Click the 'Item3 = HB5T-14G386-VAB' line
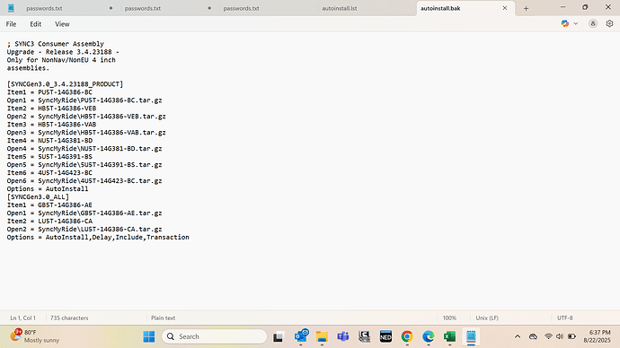The width and height of the screenshot is (620, 348). (x=51, y=125)
